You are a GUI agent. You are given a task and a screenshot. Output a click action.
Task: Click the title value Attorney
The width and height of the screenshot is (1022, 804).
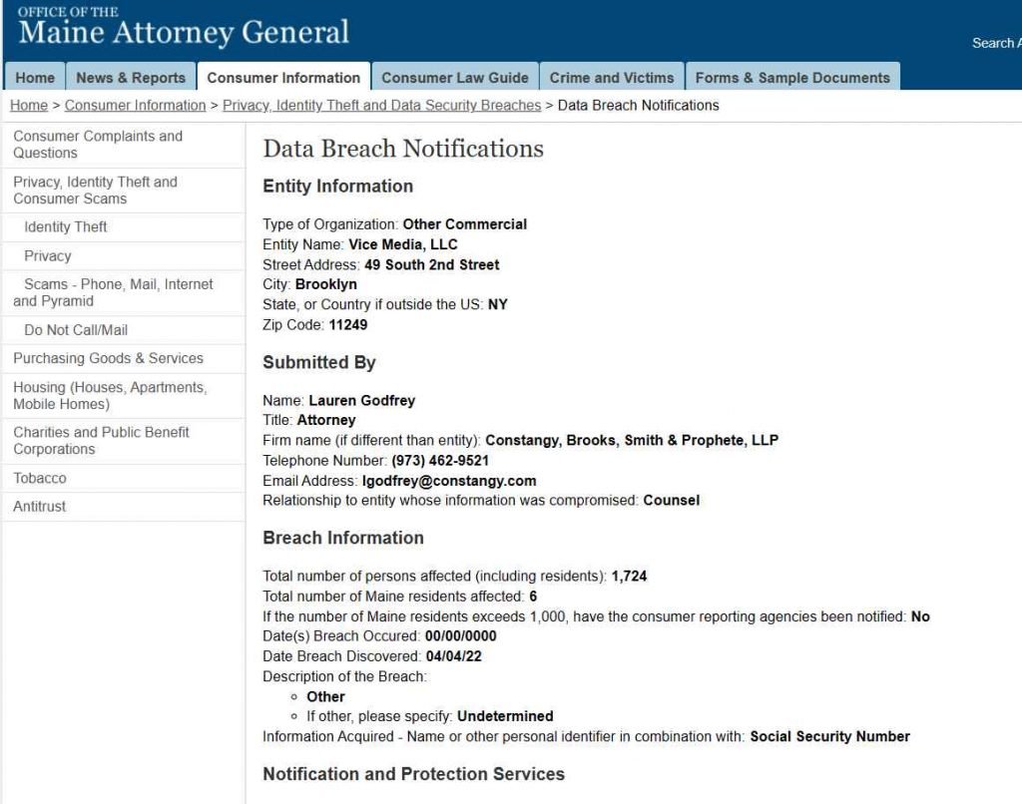[326, 420]
